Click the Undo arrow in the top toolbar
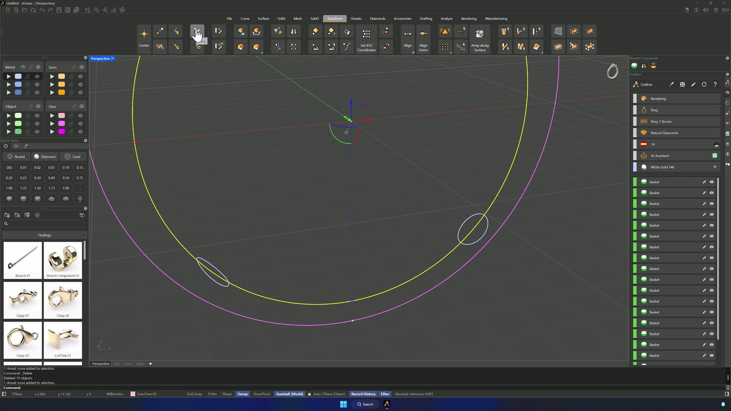 tap(42, 10)
